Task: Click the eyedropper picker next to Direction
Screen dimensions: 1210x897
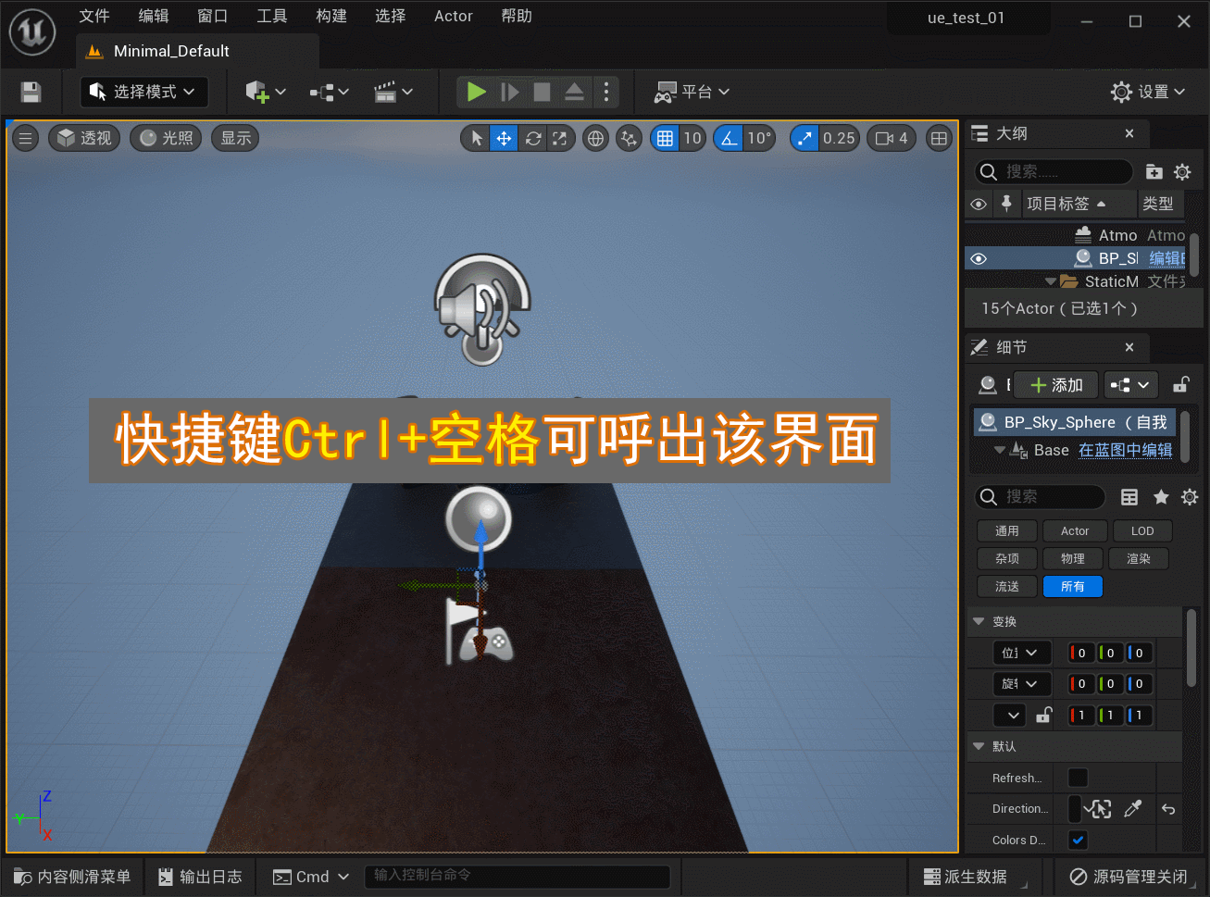Action: 1132,809
